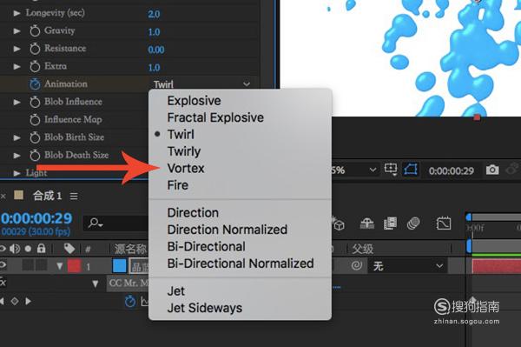This screenshot has width=521, height=347.
Task: Open the Graph Editor
Action: coord(444,224)
